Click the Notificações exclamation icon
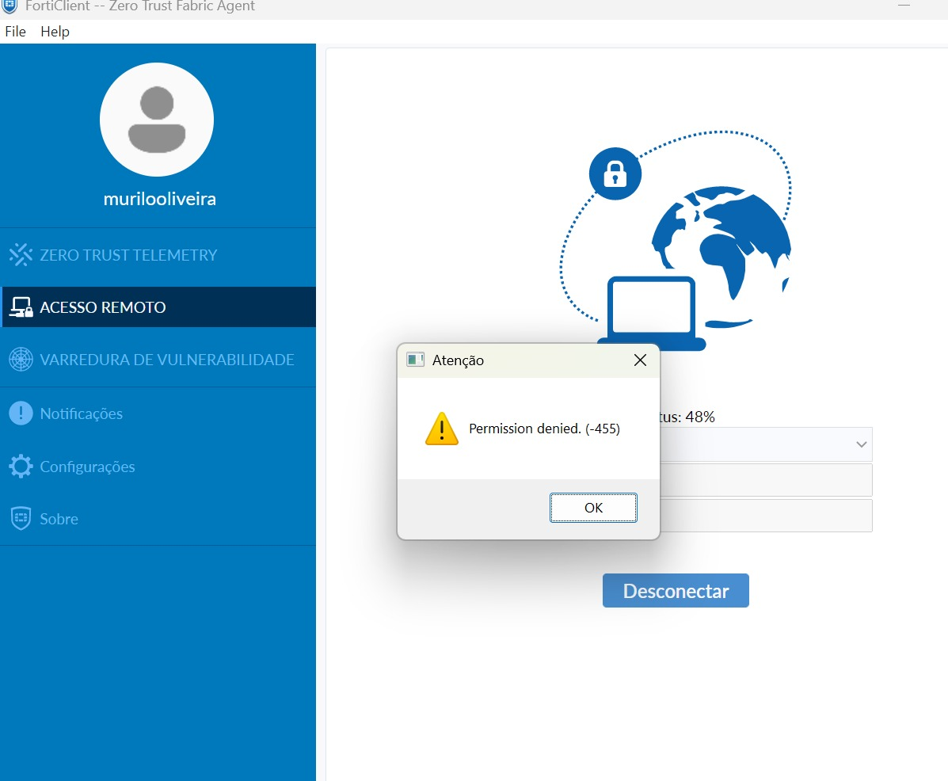 21,413
